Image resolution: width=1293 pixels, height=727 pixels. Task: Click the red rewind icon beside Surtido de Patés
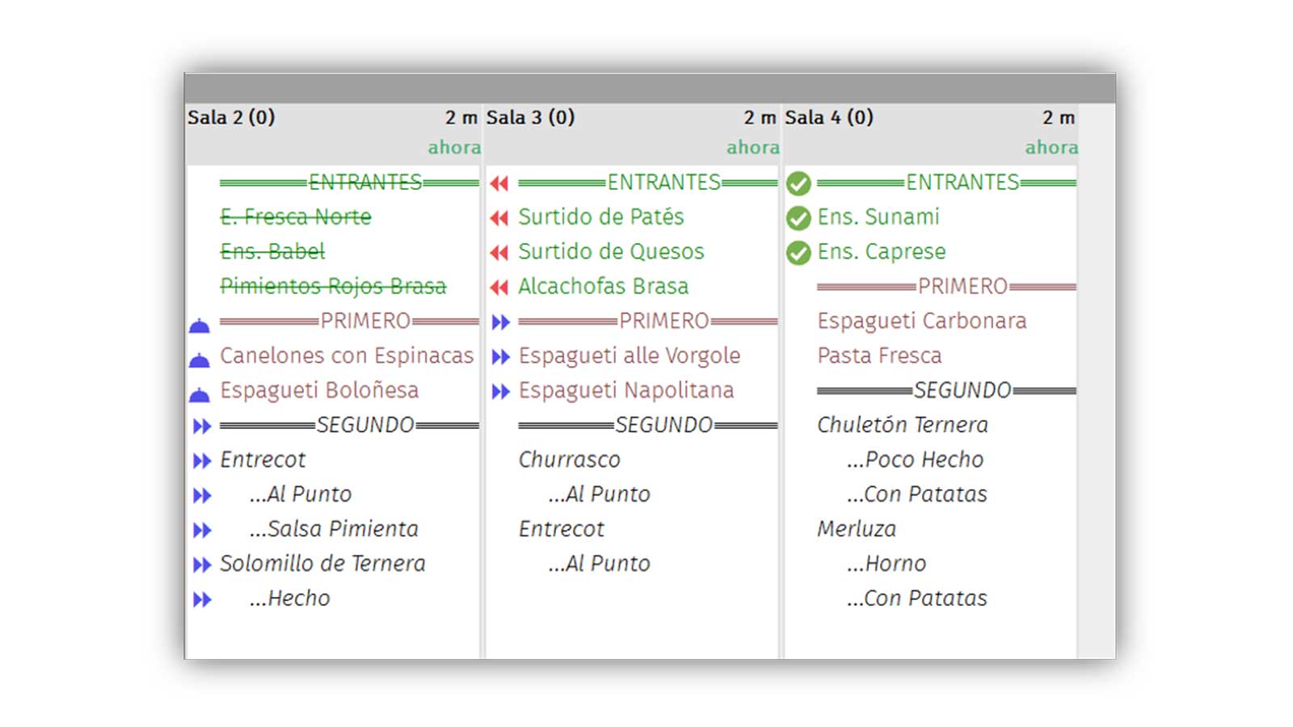tap(499, 217)
